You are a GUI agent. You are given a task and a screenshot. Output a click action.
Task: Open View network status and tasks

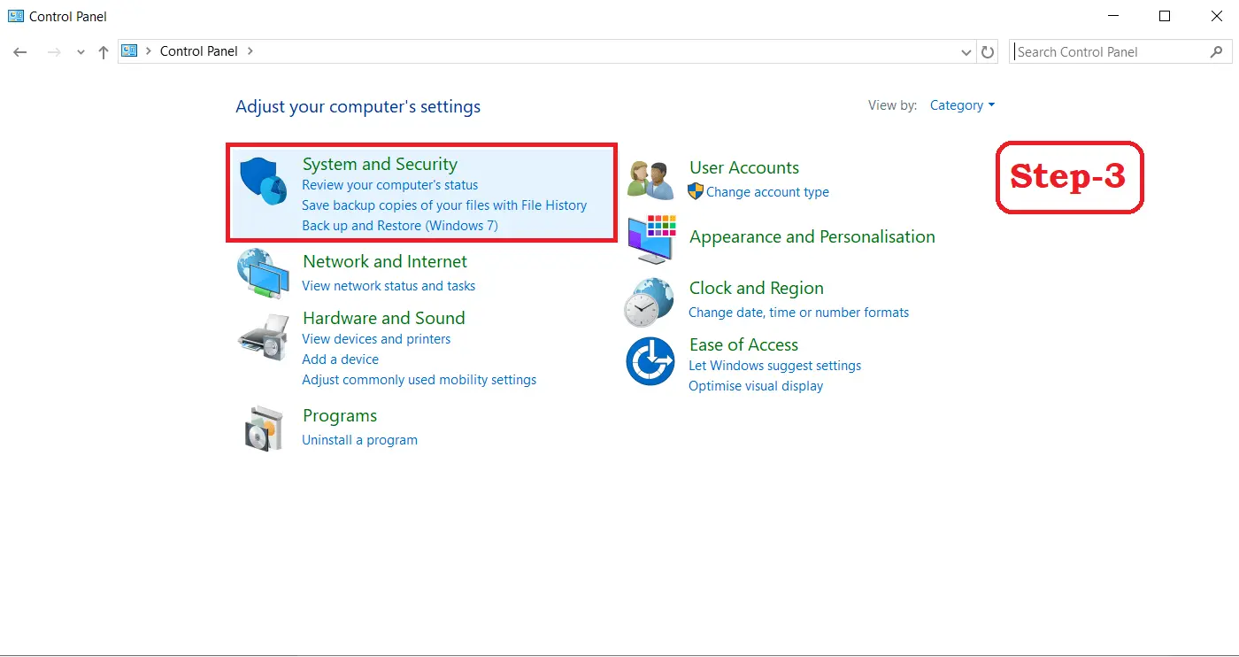pos(389,286)
